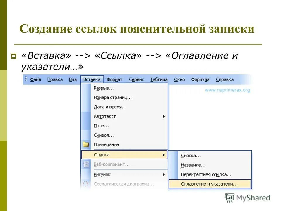Open the Формула menu
The image size is (281, 211).
[x=200, y=79]
